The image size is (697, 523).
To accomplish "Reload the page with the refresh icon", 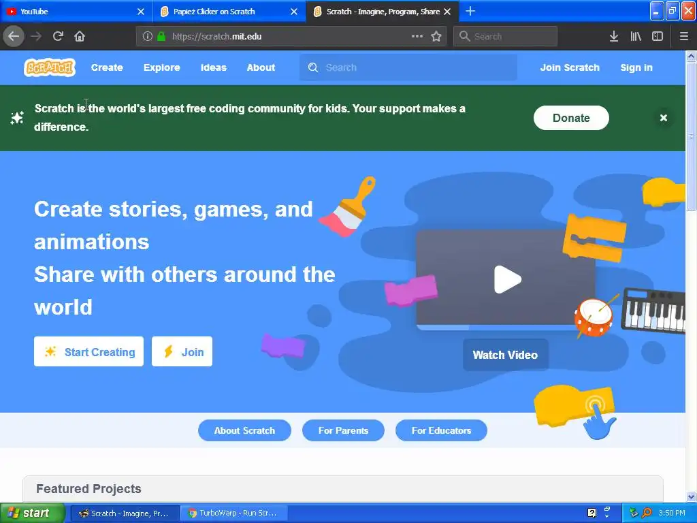I will (58, 36).
